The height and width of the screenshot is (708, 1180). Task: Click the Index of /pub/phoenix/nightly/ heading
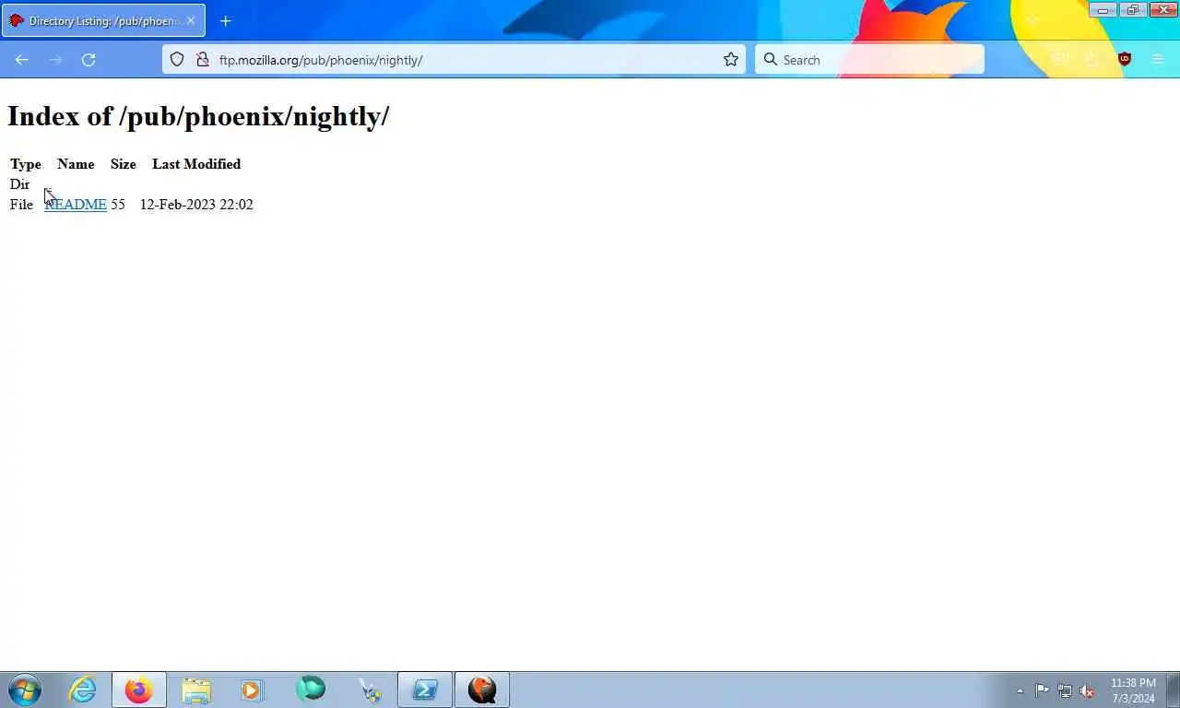pos(198,116)
